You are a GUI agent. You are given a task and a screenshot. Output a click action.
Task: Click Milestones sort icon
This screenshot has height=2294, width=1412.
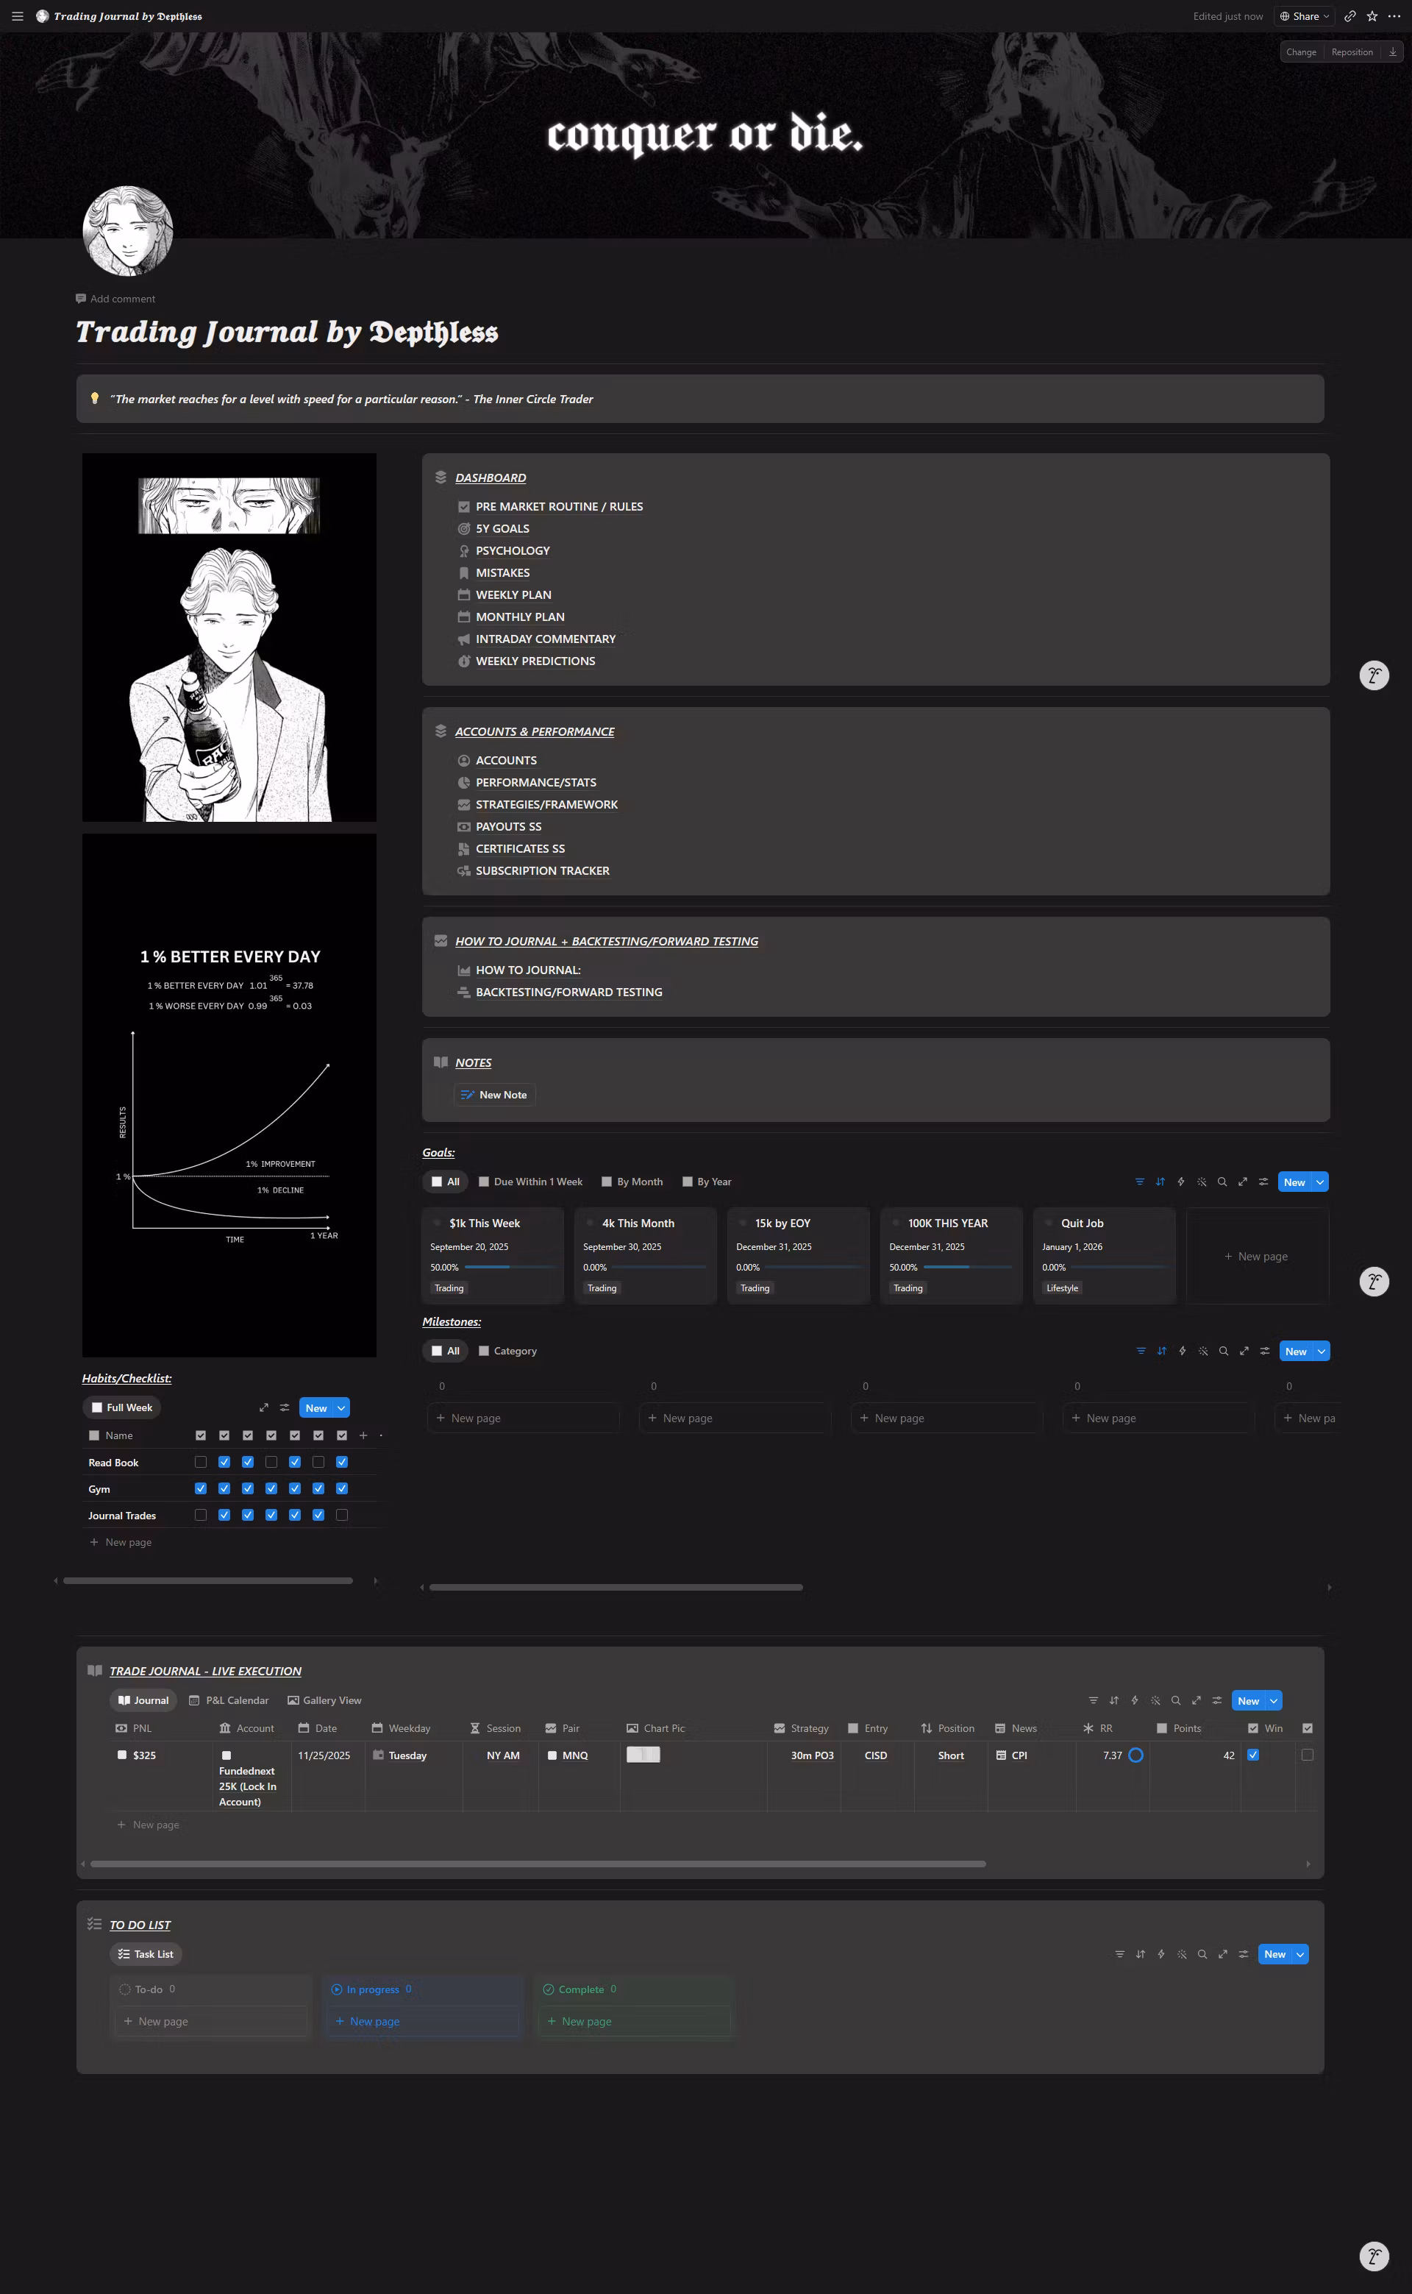pos(1162,1351)
